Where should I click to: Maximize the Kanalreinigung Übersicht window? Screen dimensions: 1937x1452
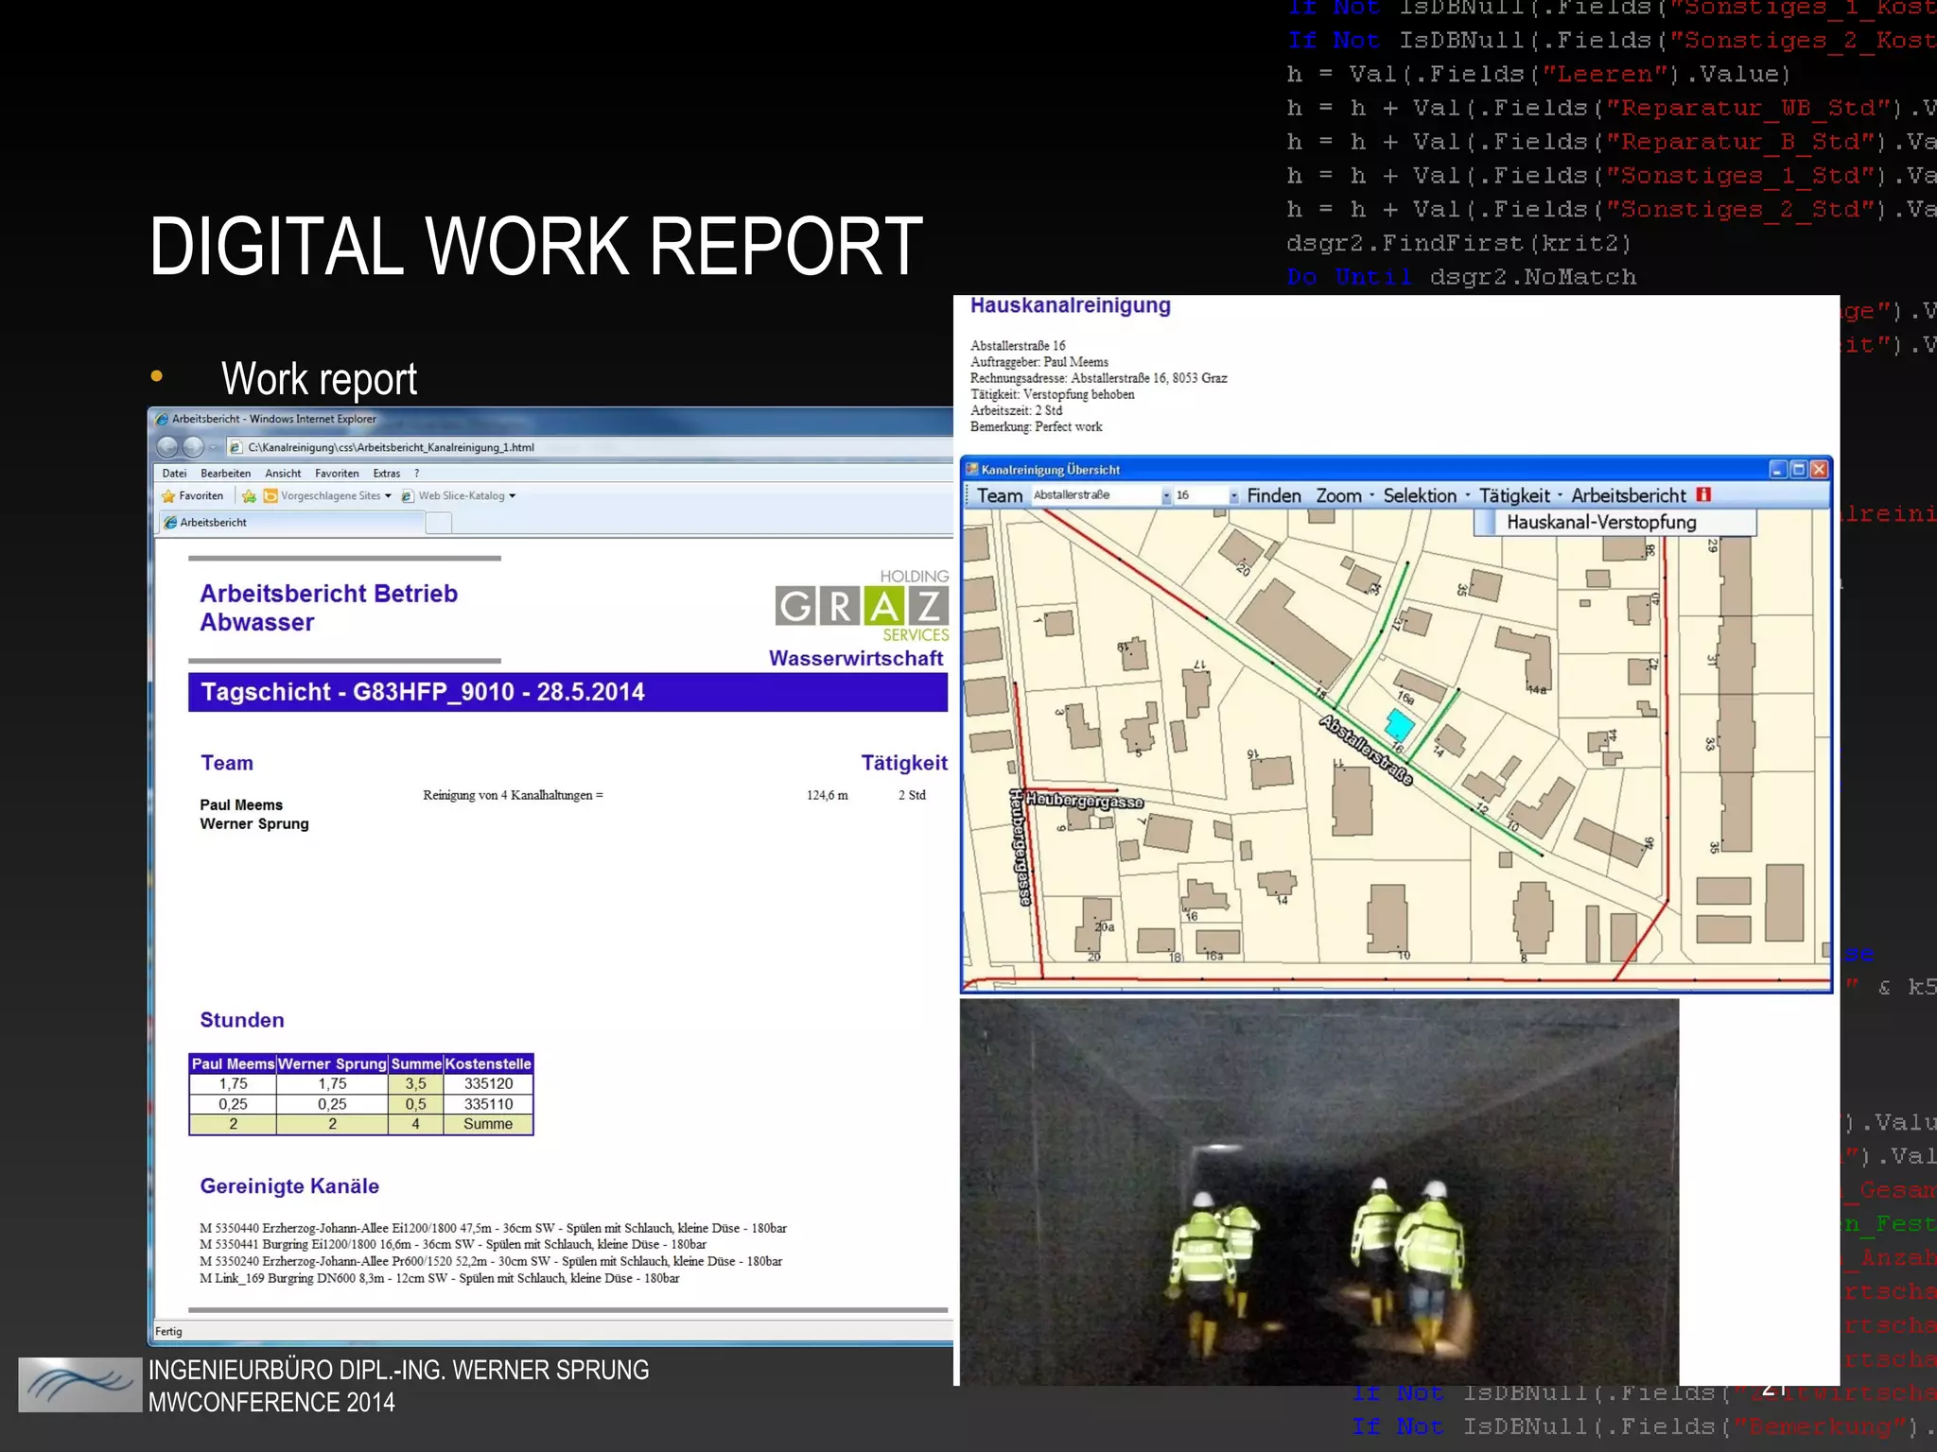1798,469
